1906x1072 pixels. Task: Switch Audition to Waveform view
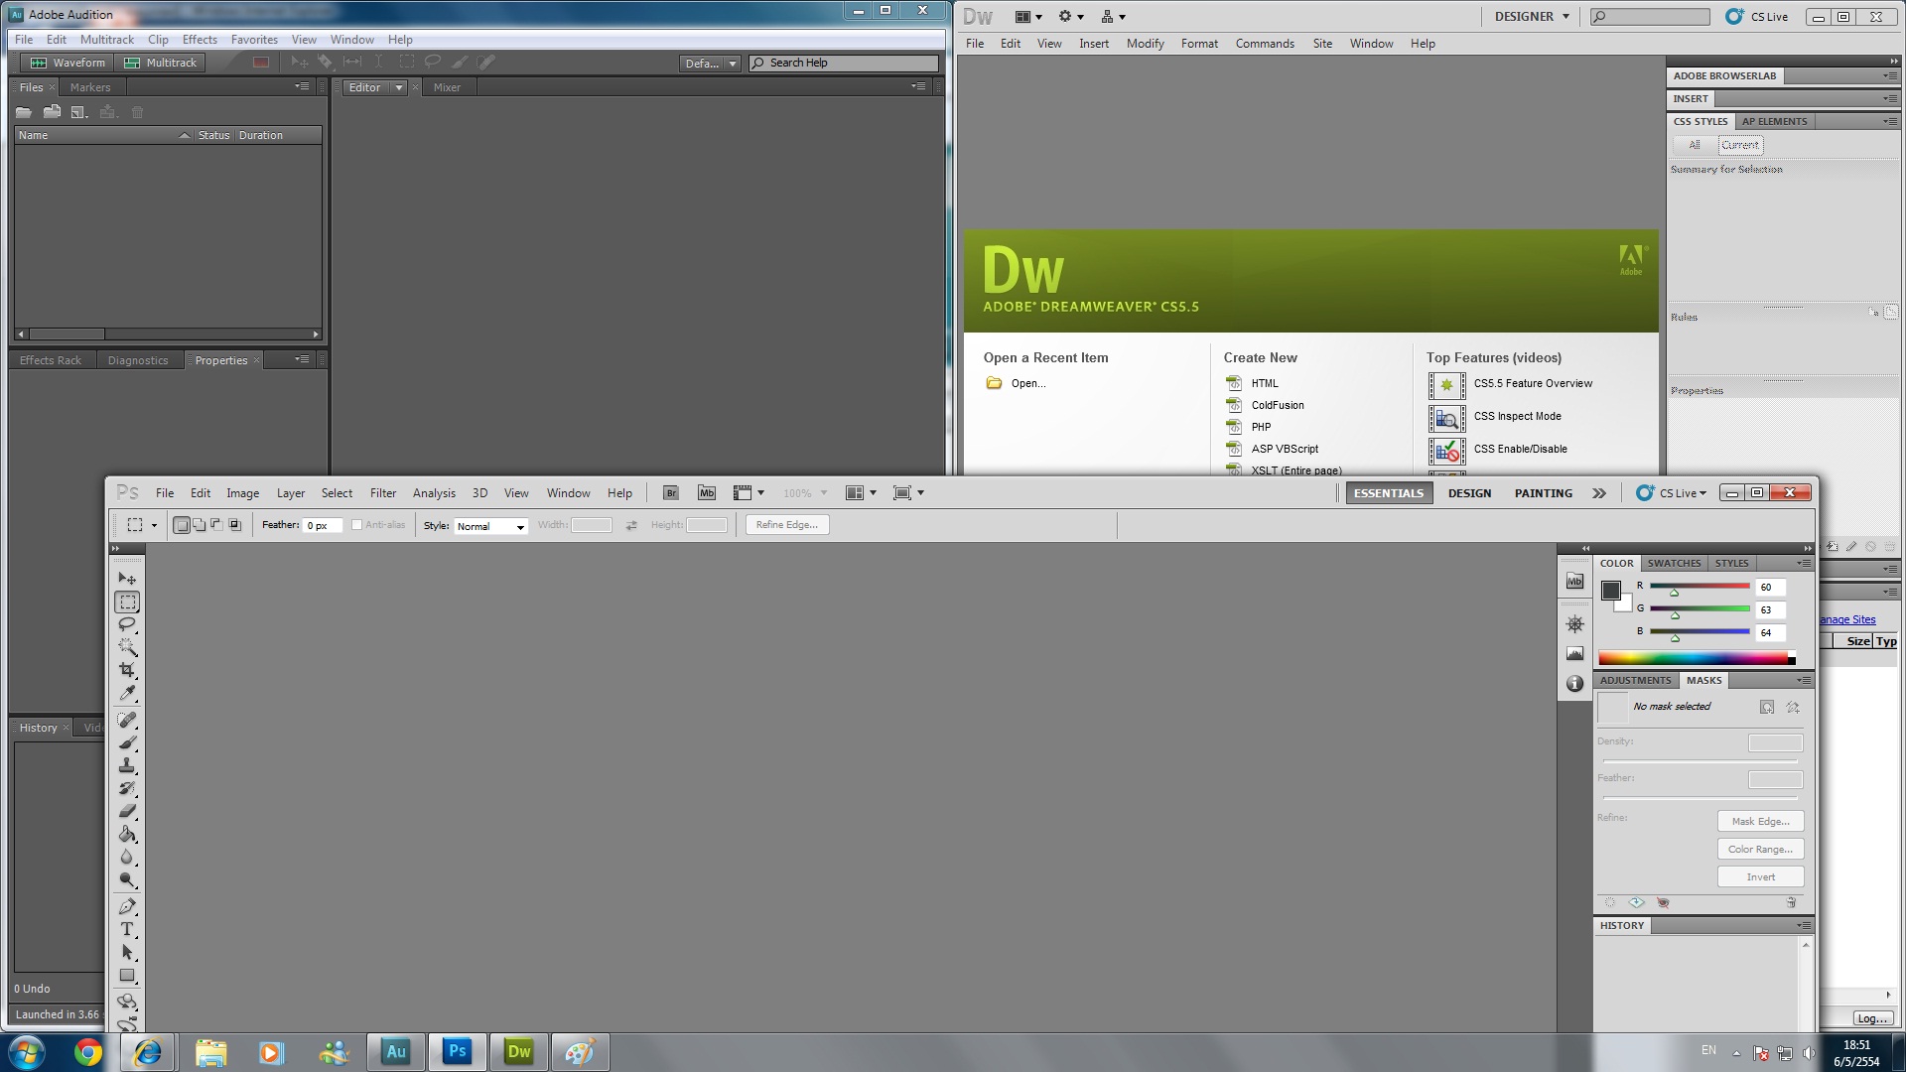coord(68,63)
